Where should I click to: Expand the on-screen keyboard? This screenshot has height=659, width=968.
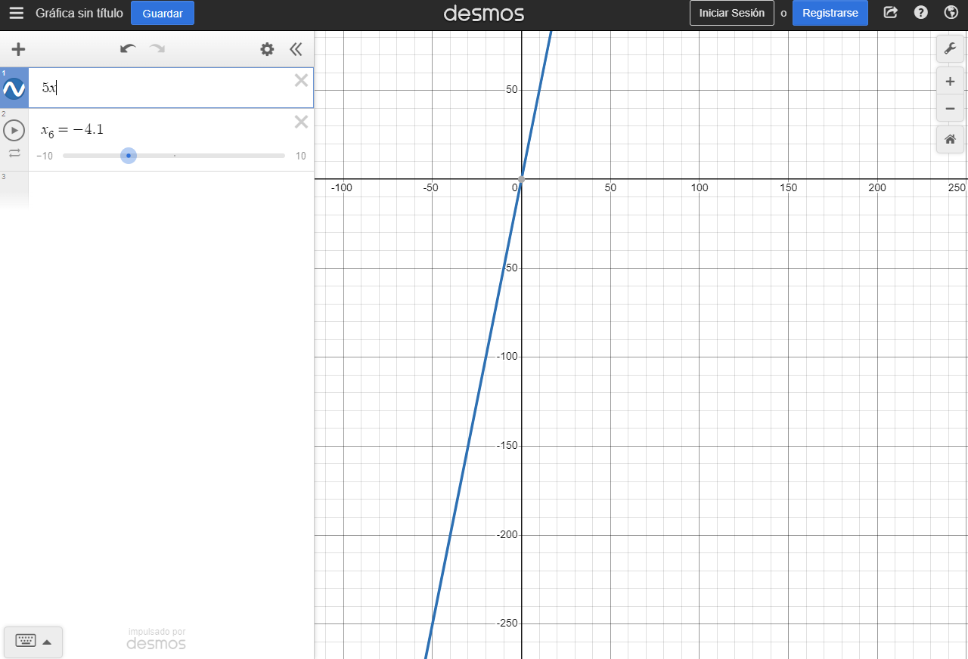[33, 642]
